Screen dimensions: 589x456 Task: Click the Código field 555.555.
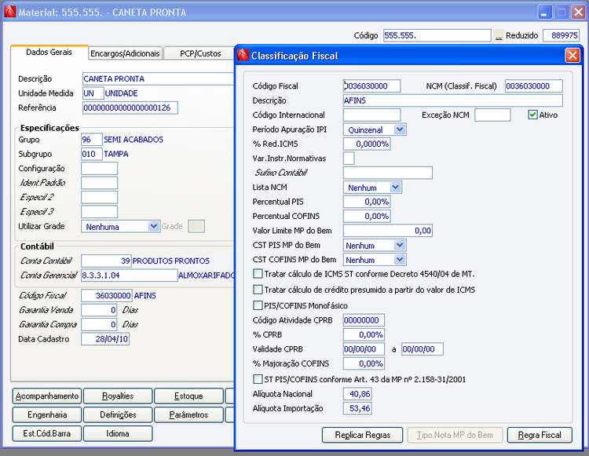click(437, 35)
